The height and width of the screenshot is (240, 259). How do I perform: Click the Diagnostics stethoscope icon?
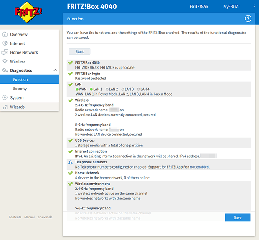pos(5,70)
